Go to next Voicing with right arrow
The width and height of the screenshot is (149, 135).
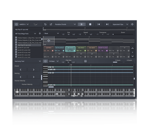point(34,77)
